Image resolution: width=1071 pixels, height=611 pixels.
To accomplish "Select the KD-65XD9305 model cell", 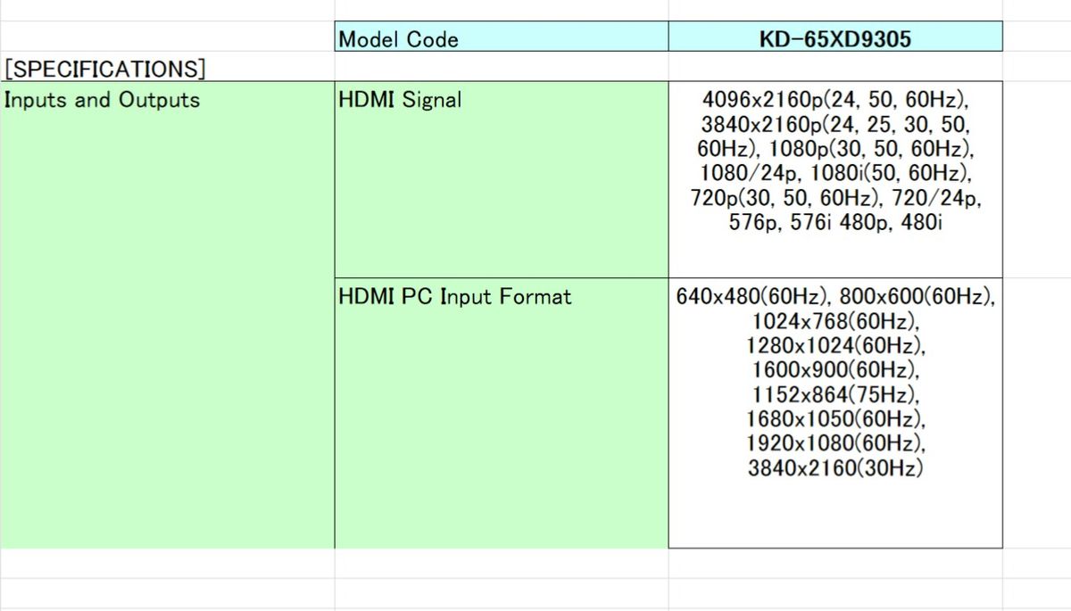I will pyautogui.click(x=834, y=37).
